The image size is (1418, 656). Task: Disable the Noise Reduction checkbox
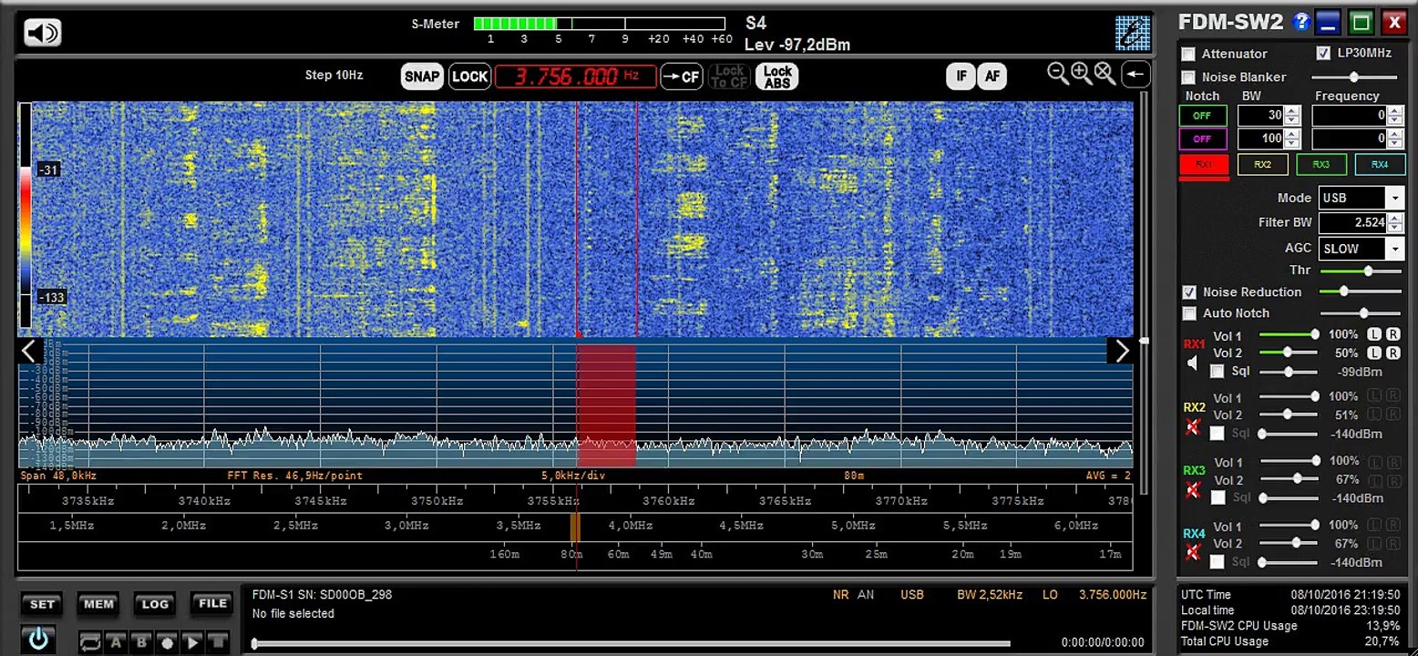pos(1188,292)
